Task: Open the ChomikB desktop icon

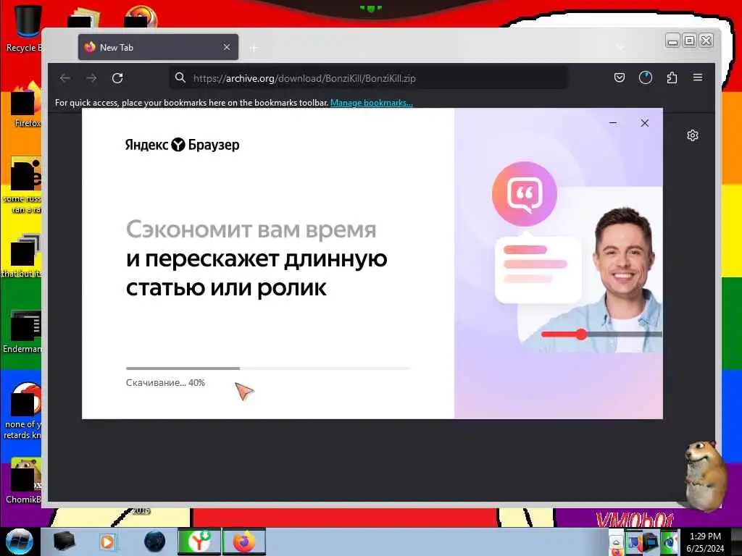Action: [x=24, y=481]
